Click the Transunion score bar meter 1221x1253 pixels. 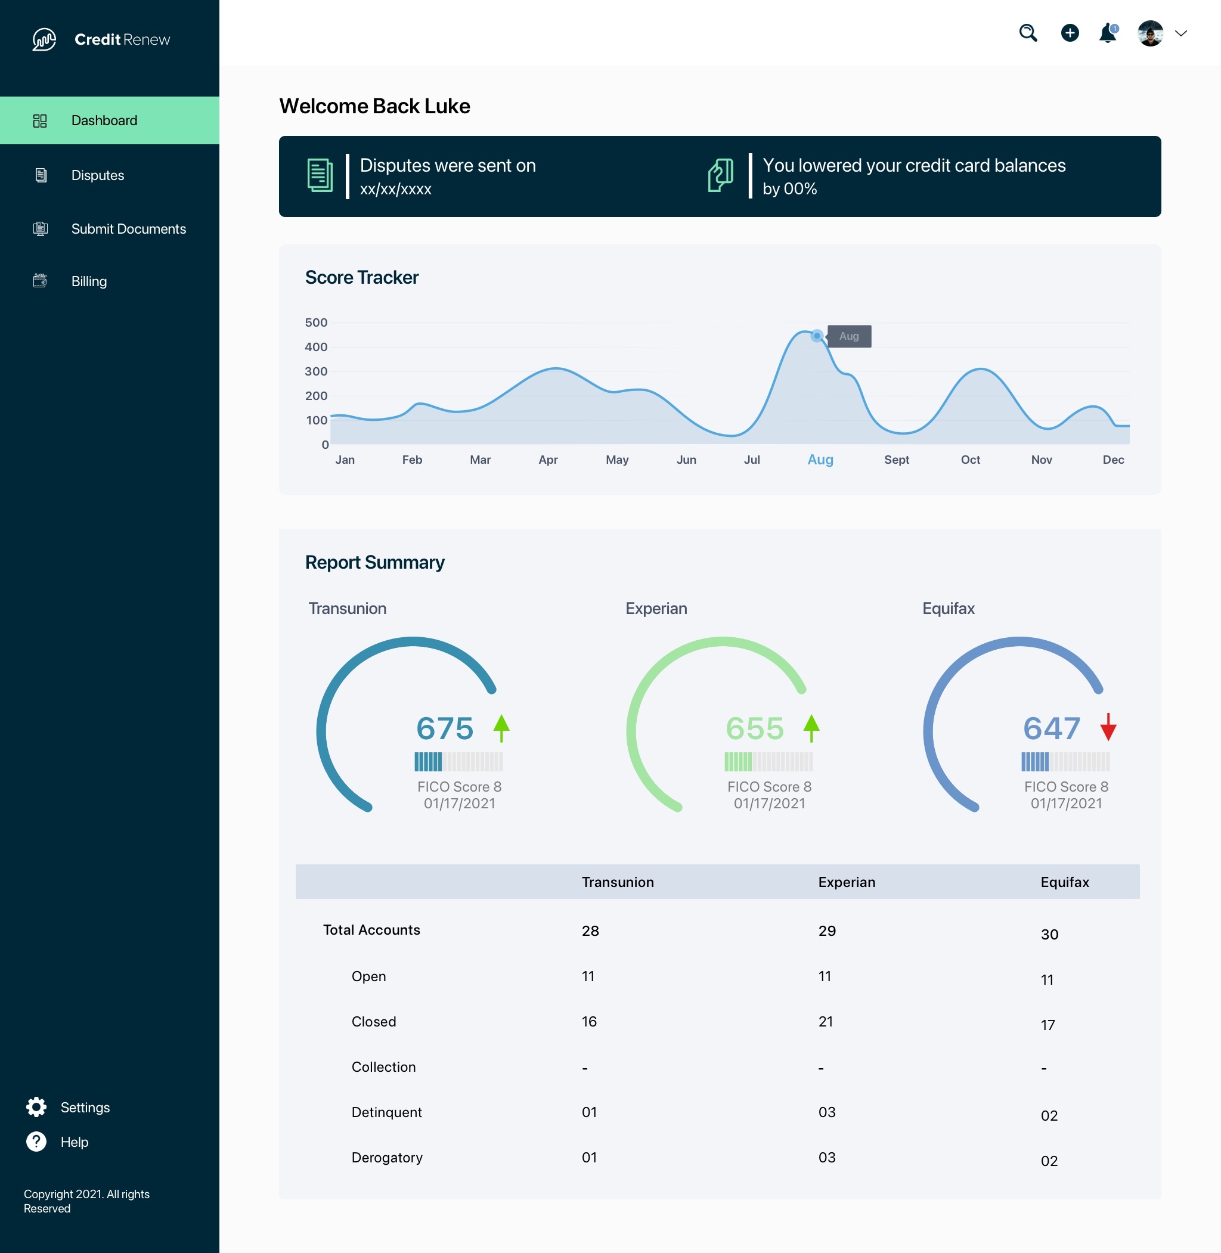[458, 762]
